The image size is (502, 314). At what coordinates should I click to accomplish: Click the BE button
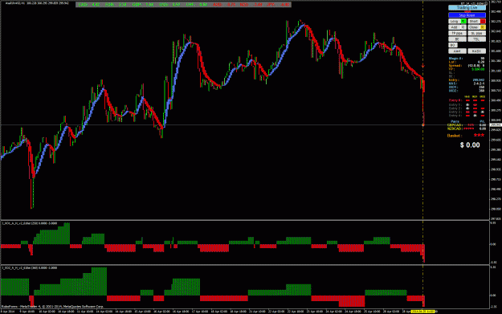[x=457, y=39]
